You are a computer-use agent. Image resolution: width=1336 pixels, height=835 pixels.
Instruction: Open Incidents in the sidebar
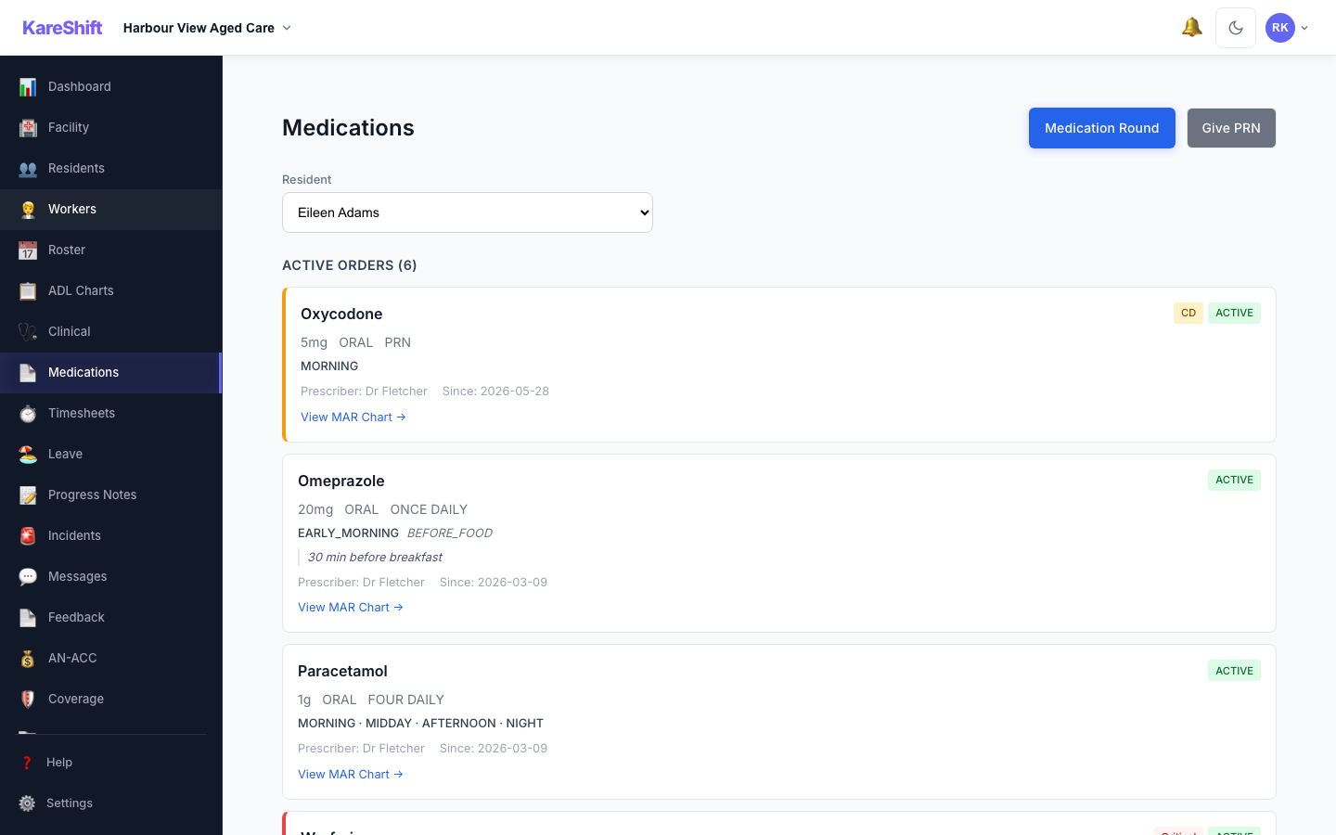point(111,535)
